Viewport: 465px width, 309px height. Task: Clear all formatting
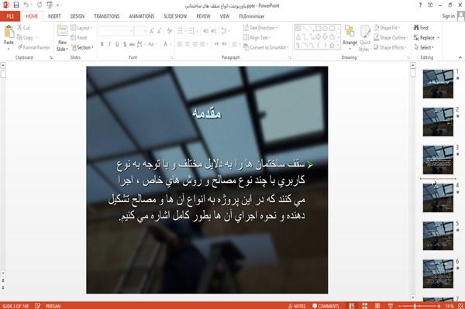coord(169,31)
